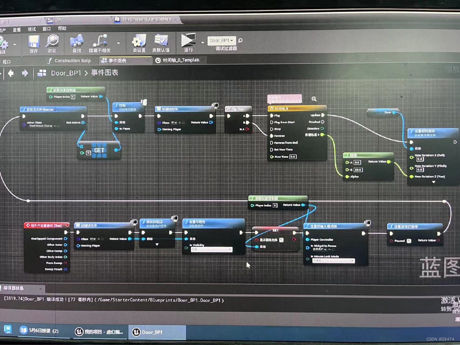Click New Time 0.0 value field
460x345 pixels.
(x=293, y=157)
